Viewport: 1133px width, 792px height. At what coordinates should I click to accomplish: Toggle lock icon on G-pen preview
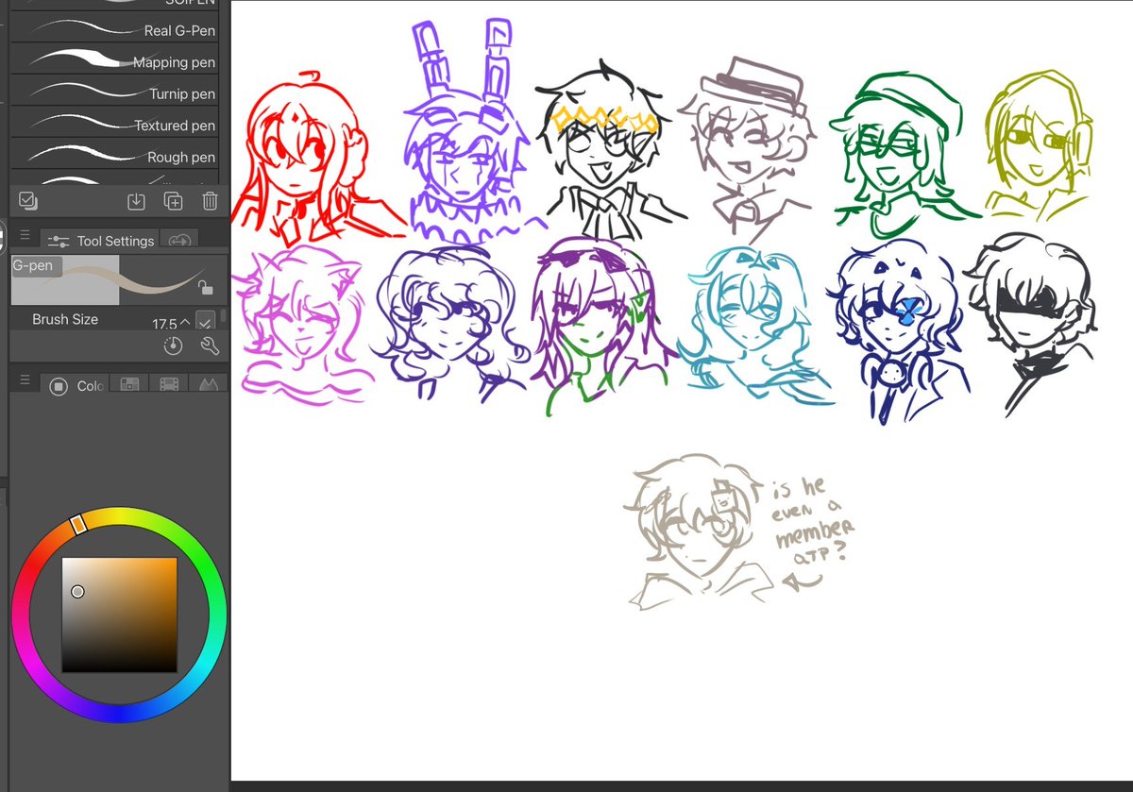(x=205, y=288)
